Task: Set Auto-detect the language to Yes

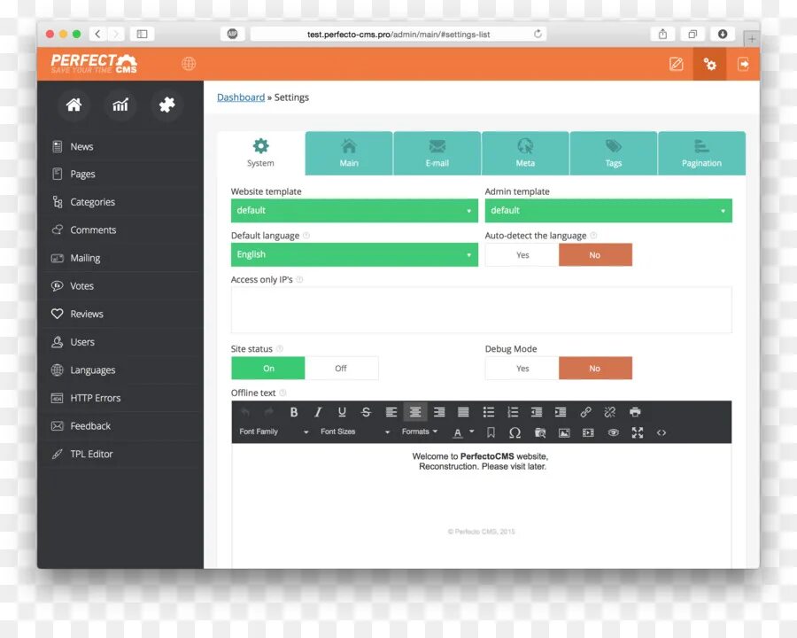Action: (522, 255)
